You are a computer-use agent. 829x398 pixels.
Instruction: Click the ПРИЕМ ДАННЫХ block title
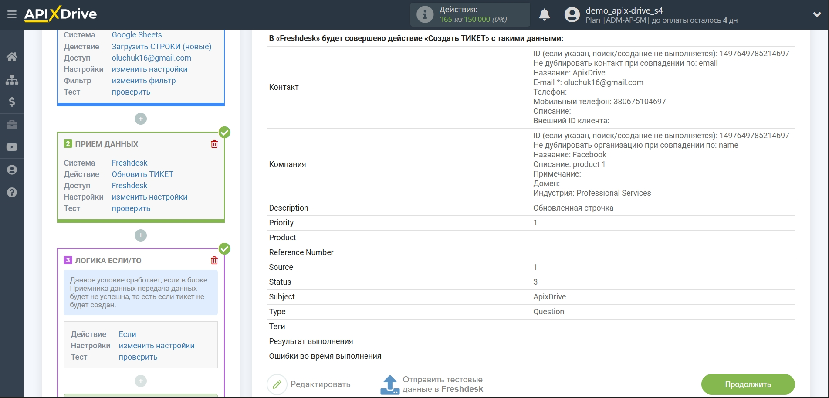[107, 144]
